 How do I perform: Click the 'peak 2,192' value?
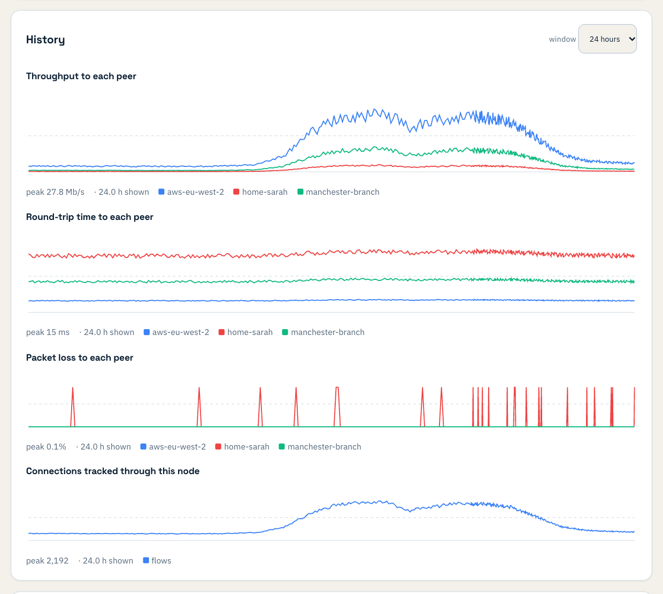tap(47, 561)
